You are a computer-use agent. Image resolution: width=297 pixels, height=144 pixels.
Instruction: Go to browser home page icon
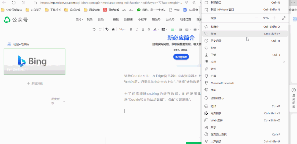tap(23, 3)
